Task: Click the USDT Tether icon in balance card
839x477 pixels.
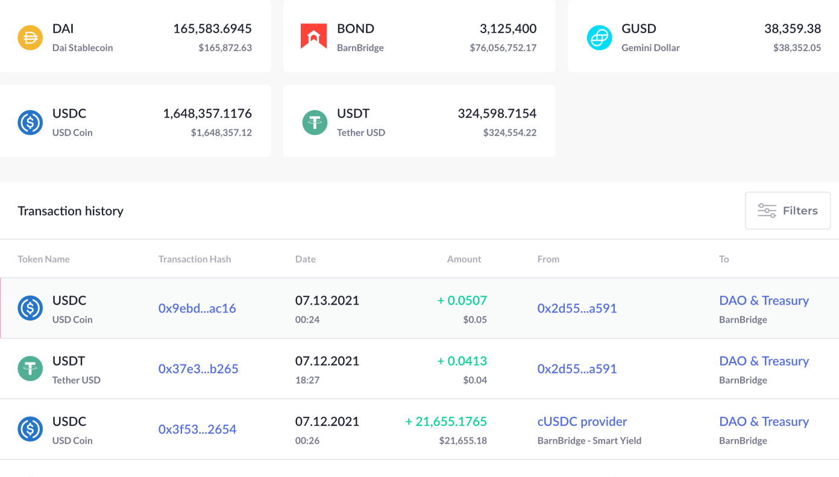Action: pyautogui.click(x=314, y=122)
